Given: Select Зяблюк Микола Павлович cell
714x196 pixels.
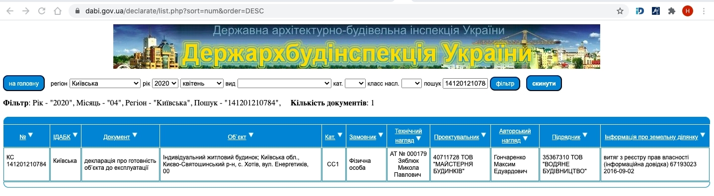Looking at the screenshot, I should [408, 164].
